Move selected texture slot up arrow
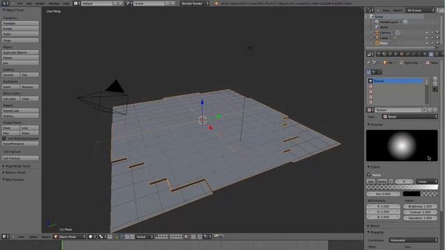Screen dimensions: 445x250 pos(435,78)
